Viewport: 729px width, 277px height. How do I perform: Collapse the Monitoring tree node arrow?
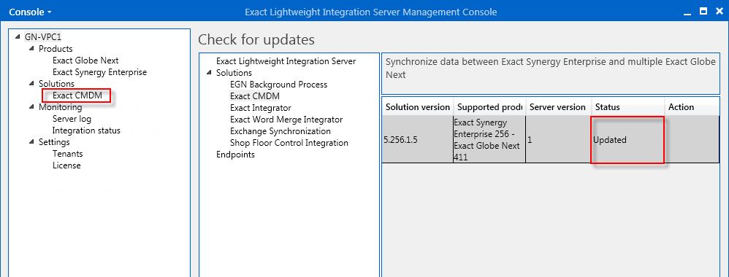pos(31,106)
